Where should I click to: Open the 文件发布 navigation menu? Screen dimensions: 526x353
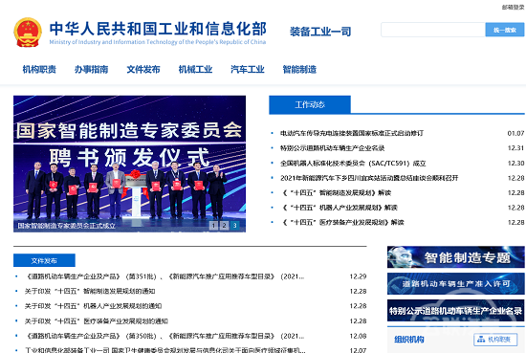click(x=143, y=70)
